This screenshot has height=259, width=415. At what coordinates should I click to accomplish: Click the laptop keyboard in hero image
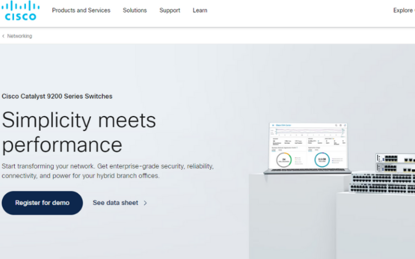(x=306, y=171)
